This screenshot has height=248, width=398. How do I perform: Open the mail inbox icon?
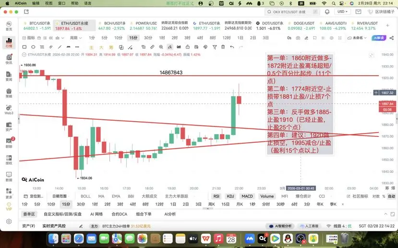pos(358,11)
